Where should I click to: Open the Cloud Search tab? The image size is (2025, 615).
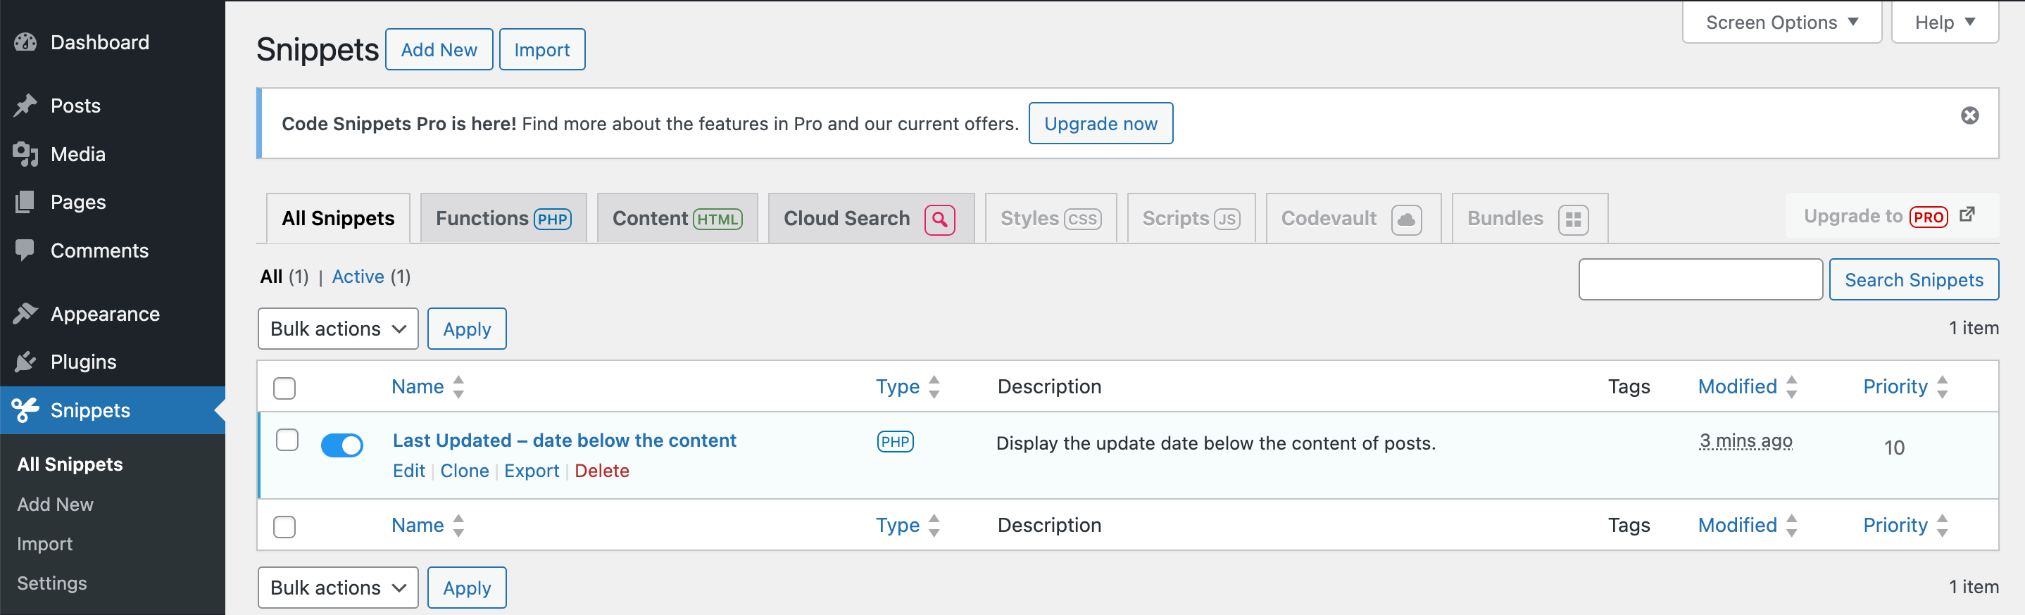(x=871, y=218)
